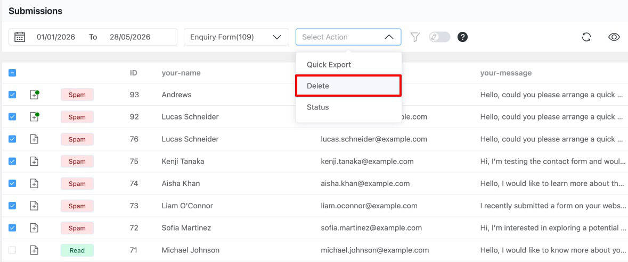The width and height of the screenshot is (628, 262).
Task: Sort by the your-name column header
Action: click(x=181, y=73)
